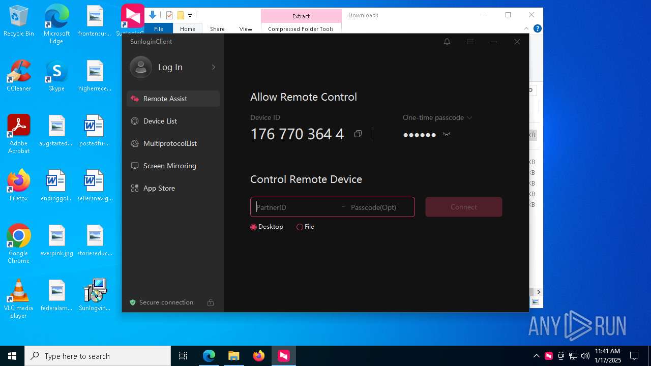Select the federalam desktop image file

[x=56, y=296]
